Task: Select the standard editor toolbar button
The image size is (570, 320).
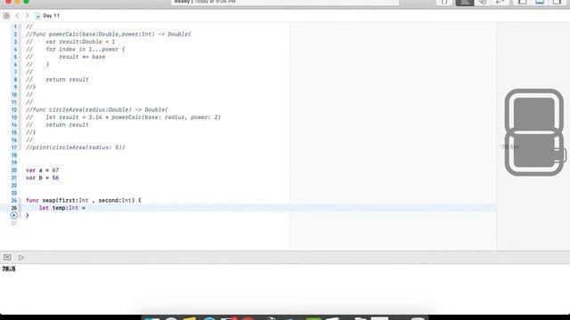Action: point(465,3)
